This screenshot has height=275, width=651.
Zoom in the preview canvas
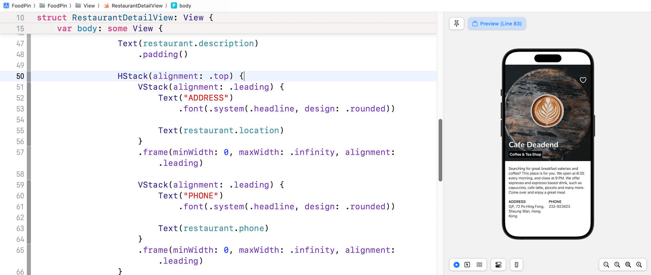click(x=639, y=265)
